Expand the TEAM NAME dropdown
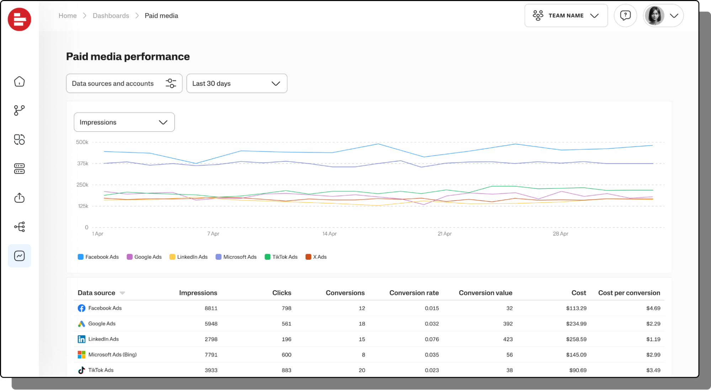 (x=566, y=15)
